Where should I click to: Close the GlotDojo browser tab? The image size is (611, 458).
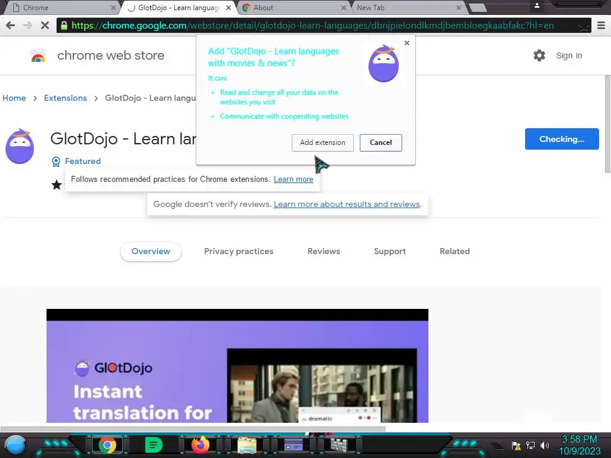tap(229, 8)
